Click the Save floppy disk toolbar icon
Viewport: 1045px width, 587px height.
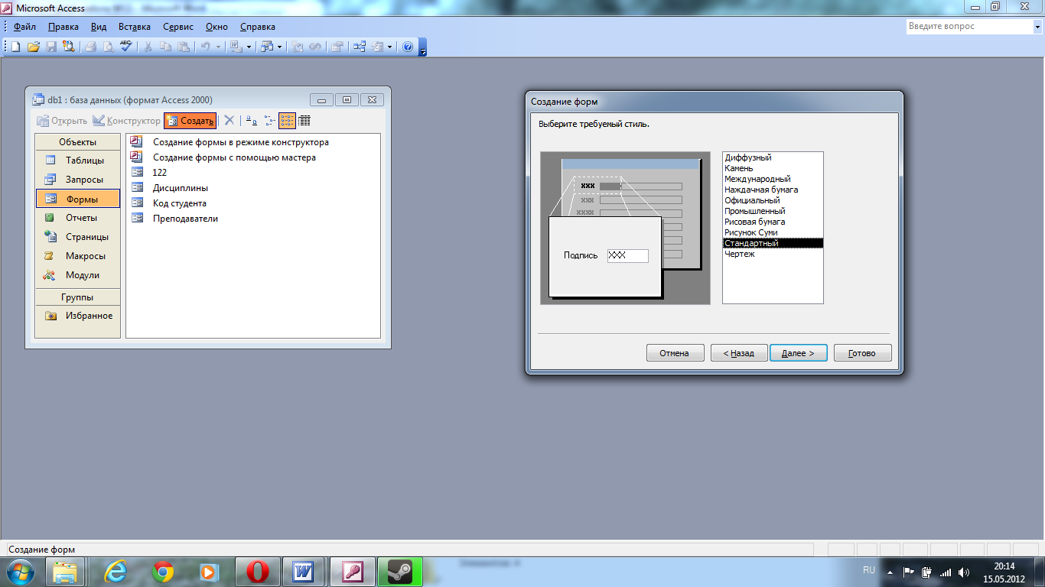click(x=51, y=47)
